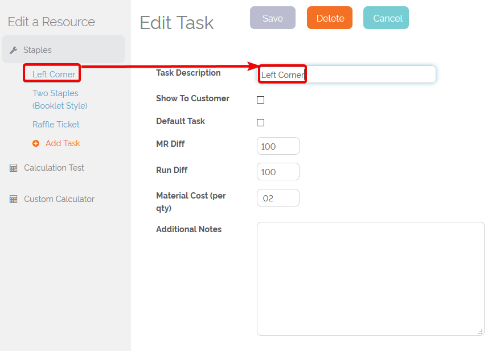The height and width of the screenshot is (351, 496).
Task: Click the Custom Calculator grid icon
Action: (13, 199)
